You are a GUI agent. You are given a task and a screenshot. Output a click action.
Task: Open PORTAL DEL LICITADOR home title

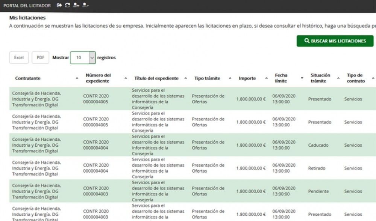27,6
